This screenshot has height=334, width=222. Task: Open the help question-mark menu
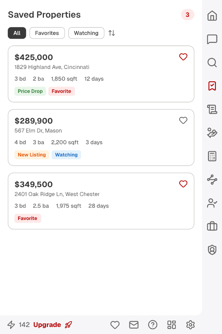pyautogui.click(x=153, y=324)
